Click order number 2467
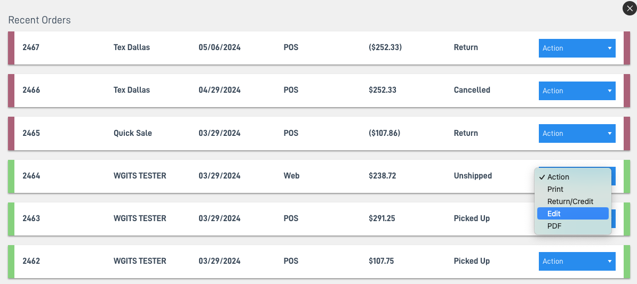637x284 pixels. point(31,47)
